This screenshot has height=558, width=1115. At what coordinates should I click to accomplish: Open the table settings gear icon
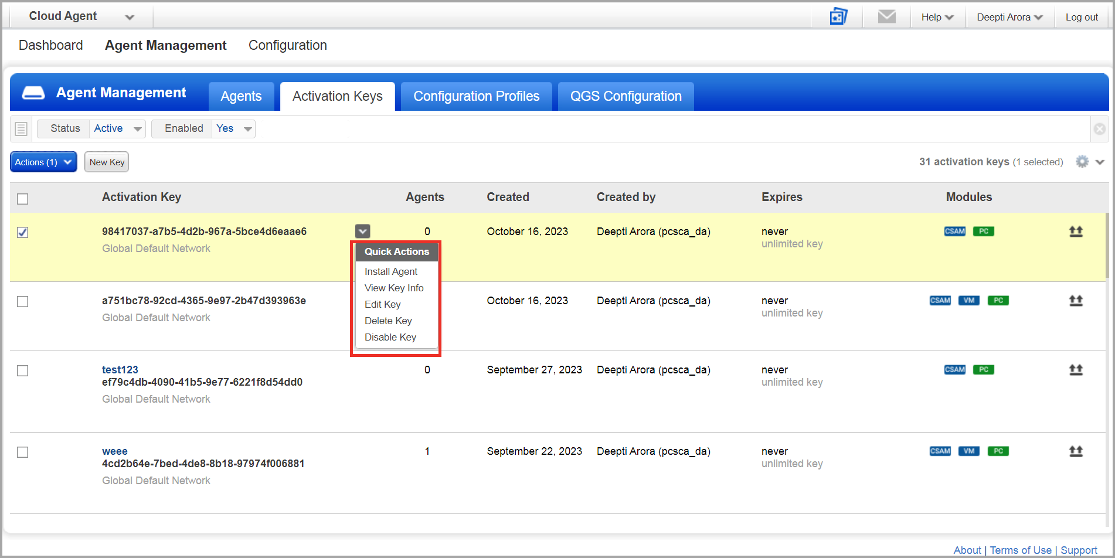[1082, 162]
